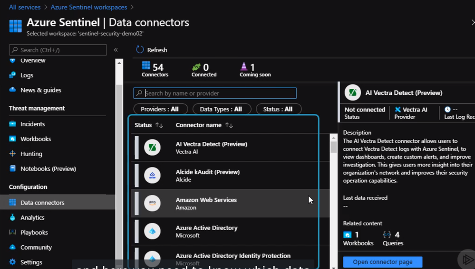Click the Last Log clock icon

click(x=447, y=110)
